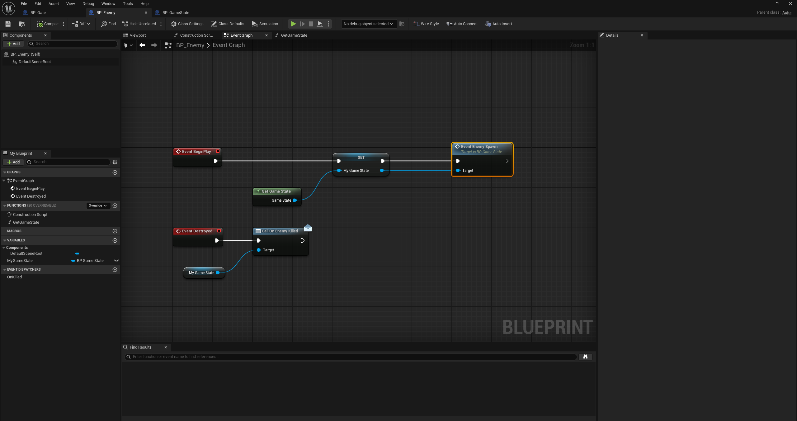Click the Actor parent class link
The height and width of the screenshot is (421, 797).
click(787, 13)
